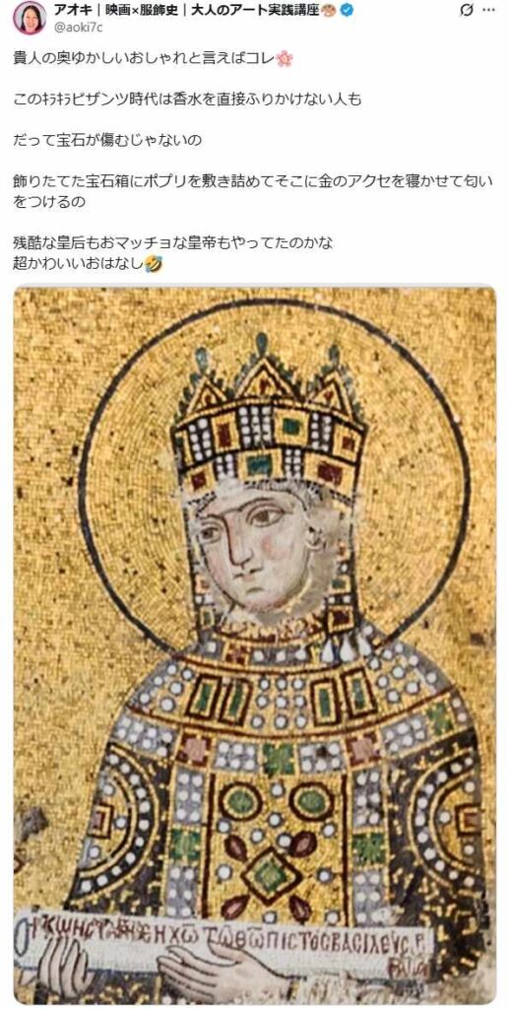Click the cherry blossom emoji after コレ

pyautogui.click(x=284, y=59)
